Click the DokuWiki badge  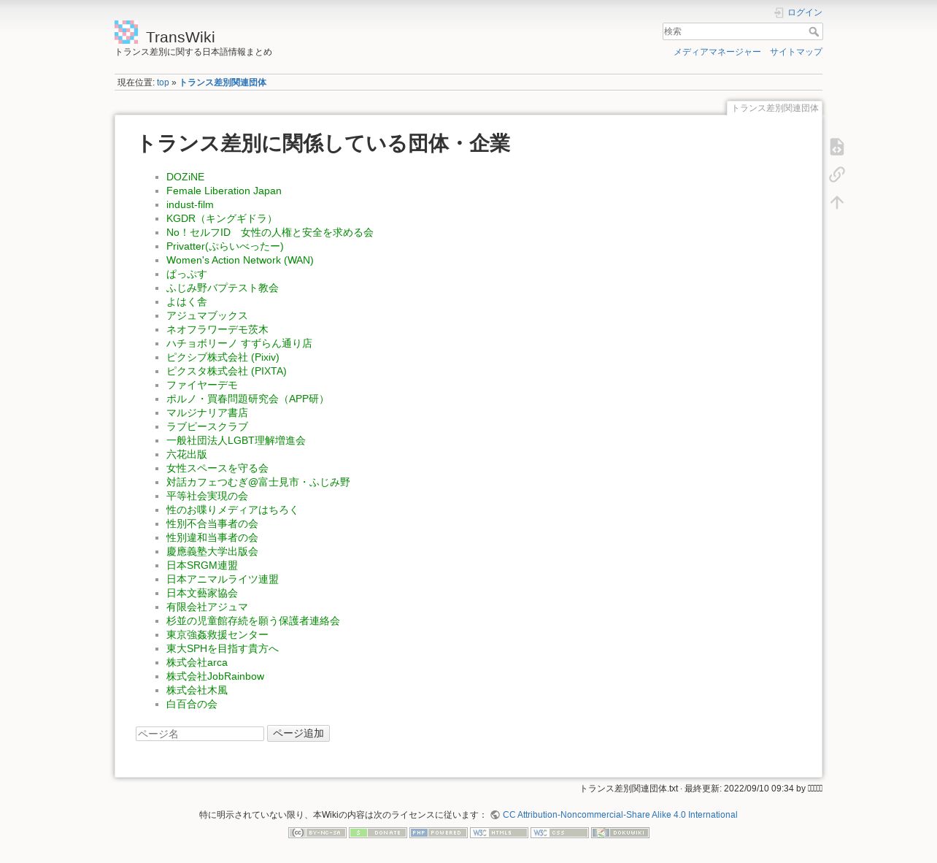(620, 832)
